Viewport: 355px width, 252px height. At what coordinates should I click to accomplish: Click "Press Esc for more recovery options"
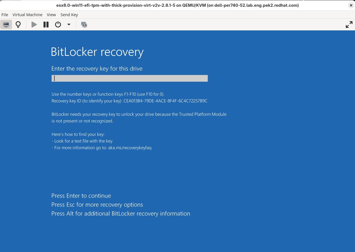[97, 205]
